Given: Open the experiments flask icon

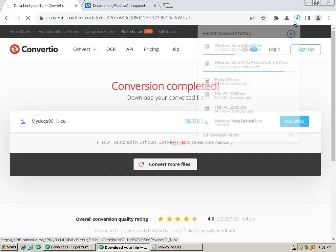Looking at the screenshot, I should pyautogui.click(x=287, y=18).
